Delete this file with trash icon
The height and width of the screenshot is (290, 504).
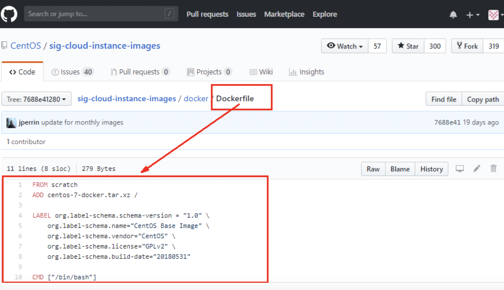click(x=493, y=168)
